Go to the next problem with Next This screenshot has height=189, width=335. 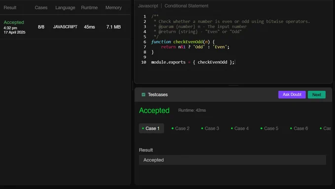point(317,95)
